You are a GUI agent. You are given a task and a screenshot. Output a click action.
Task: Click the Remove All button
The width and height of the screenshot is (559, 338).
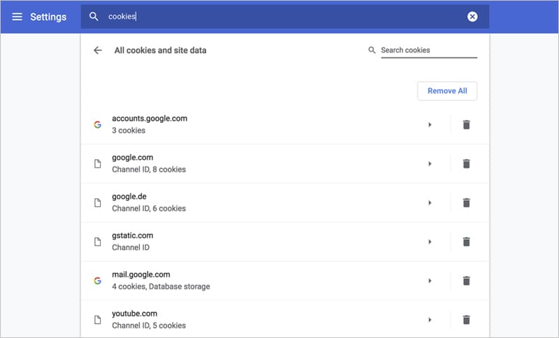[x=447, y=91]
